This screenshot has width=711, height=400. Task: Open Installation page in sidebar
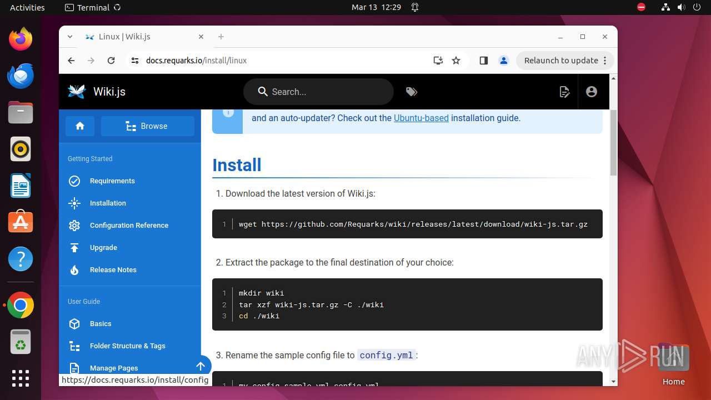130,203
